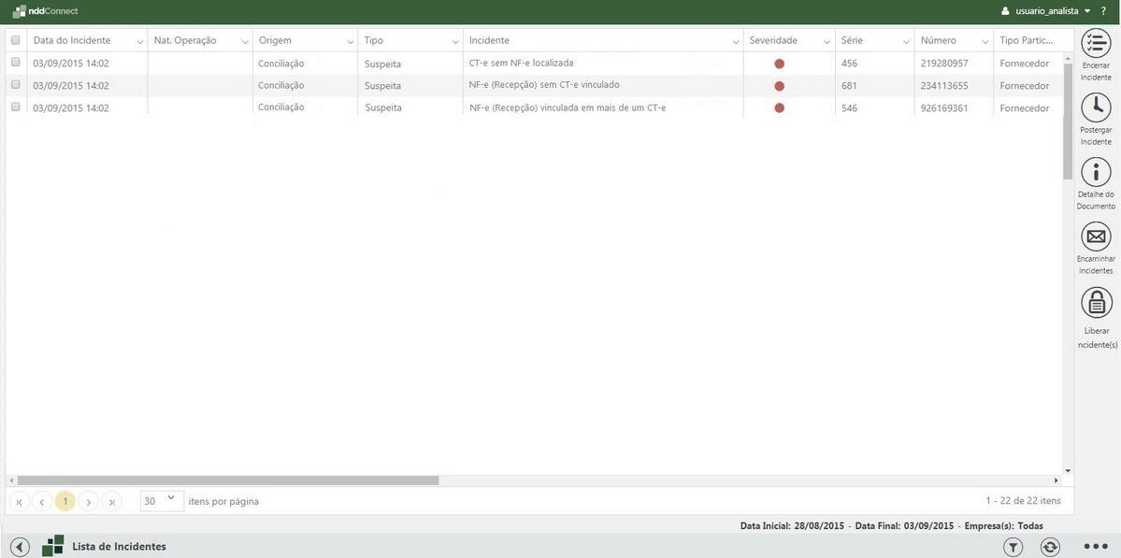Select the Liberar Incidente(s) icon
The height and width of the screenshot is (558, 1121).
tap(1095, 302)
